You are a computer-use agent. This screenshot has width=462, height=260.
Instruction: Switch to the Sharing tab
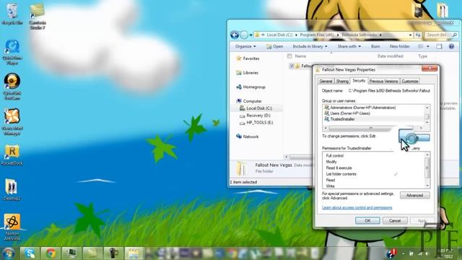pyautogui.click(x=342, y=81)
